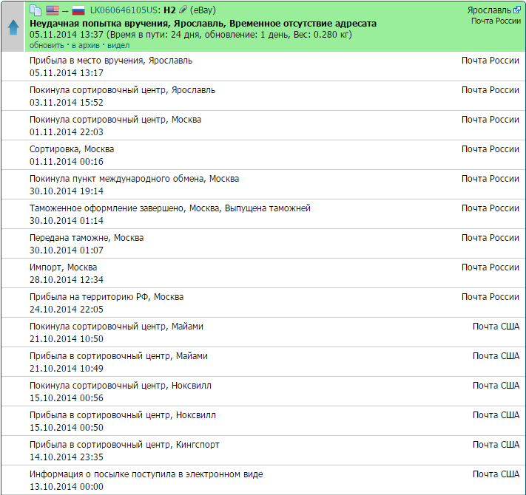The image size is (526, 495).
Task: Click the Импорт, Москва event entry
Action: click(63, 267)
